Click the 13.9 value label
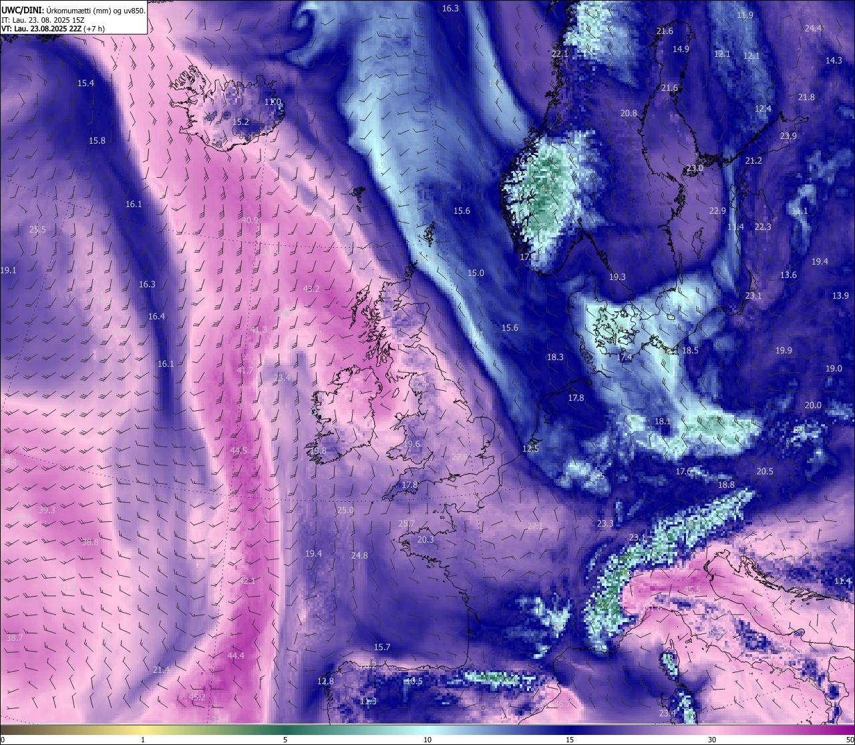Screen dimensions: 855x745 840,296
